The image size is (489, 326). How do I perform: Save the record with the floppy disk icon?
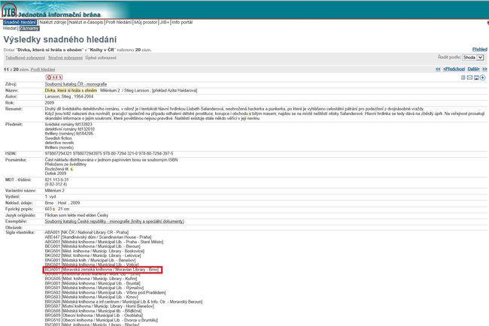476,77
